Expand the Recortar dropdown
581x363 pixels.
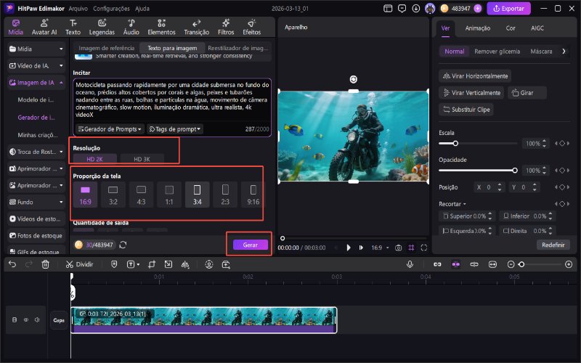coord(452,204)
